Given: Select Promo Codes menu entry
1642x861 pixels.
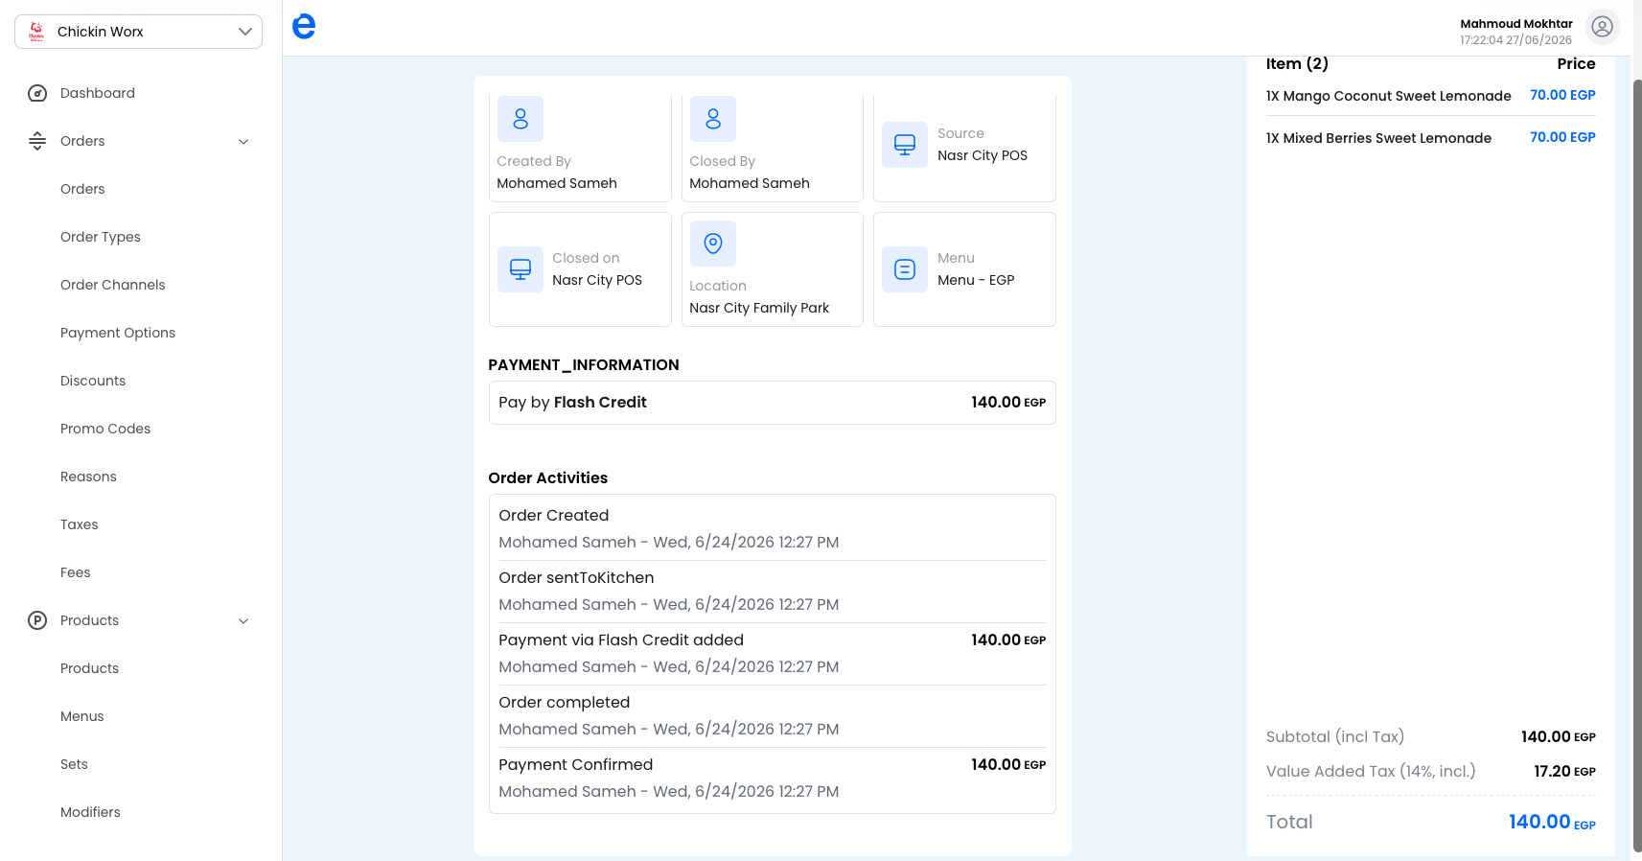Looking at the screenshot, I should tap(105, 429).
